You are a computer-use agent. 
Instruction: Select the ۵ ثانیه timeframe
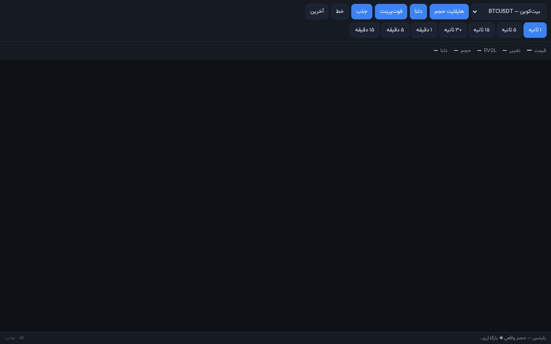coord(509,30)
